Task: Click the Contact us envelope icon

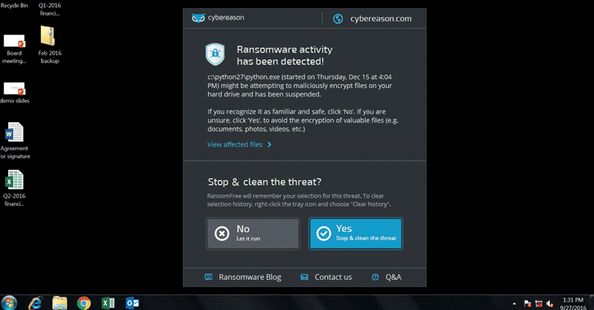Action: tap(304, 277)
